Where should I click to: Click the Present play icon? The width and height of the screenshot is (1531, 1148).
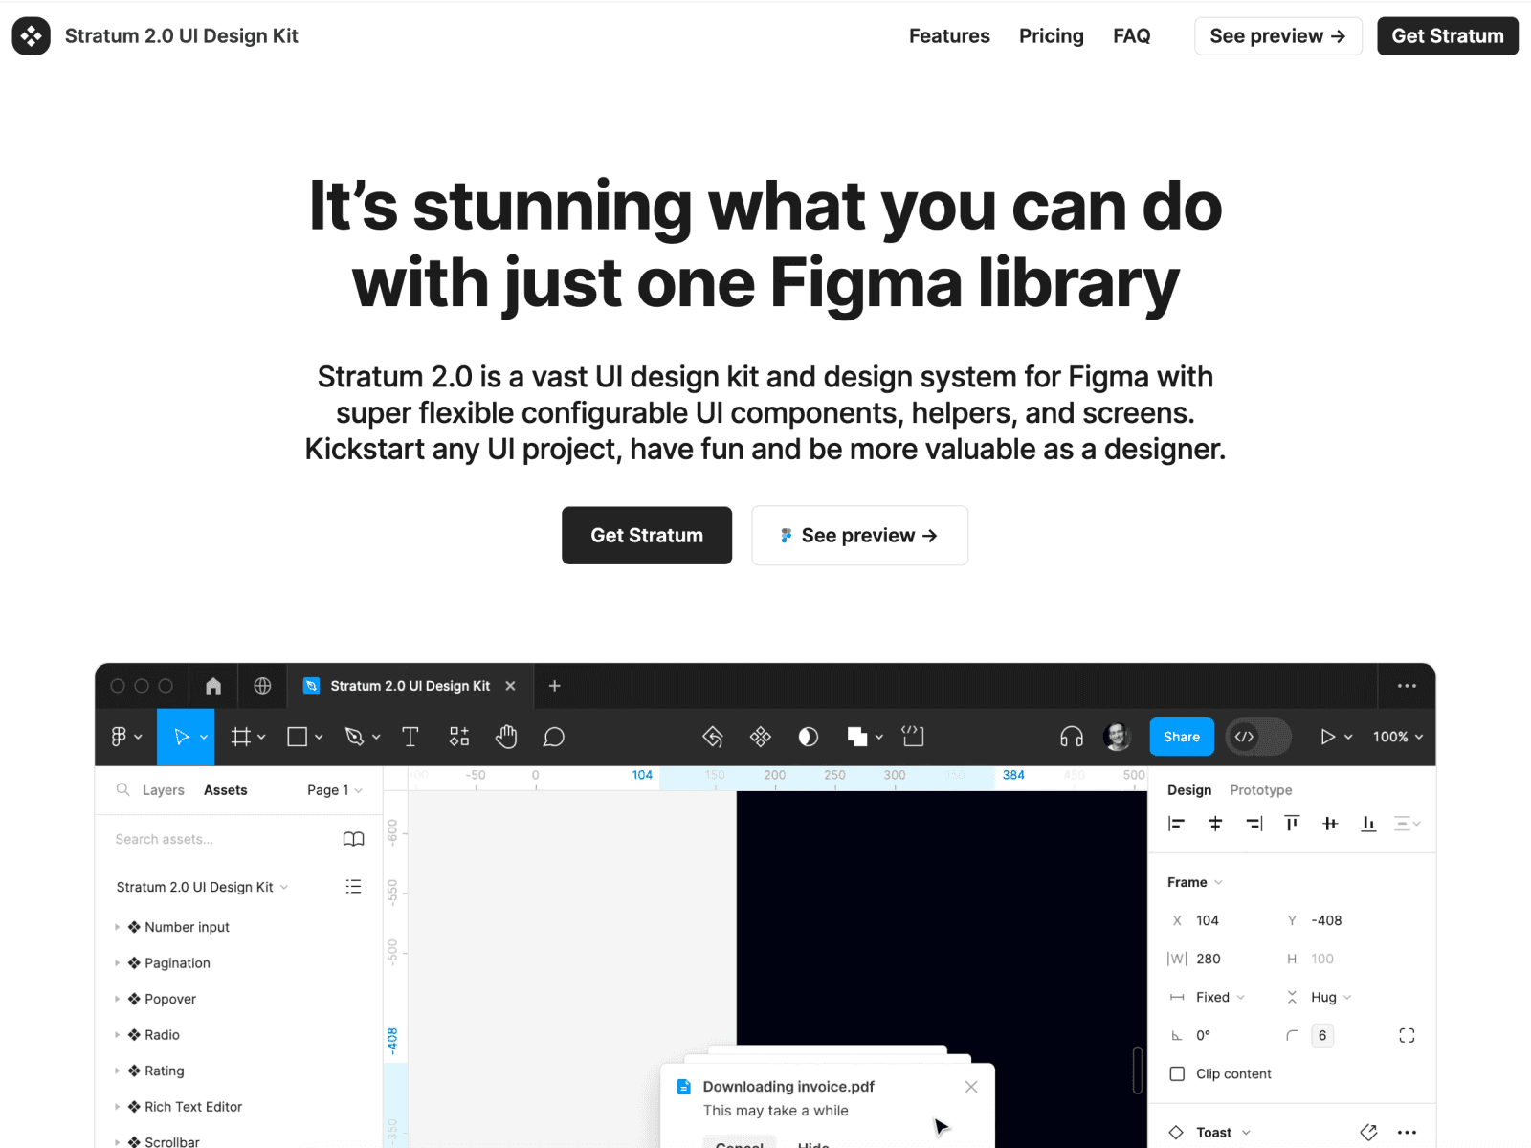pos(1327,737)
